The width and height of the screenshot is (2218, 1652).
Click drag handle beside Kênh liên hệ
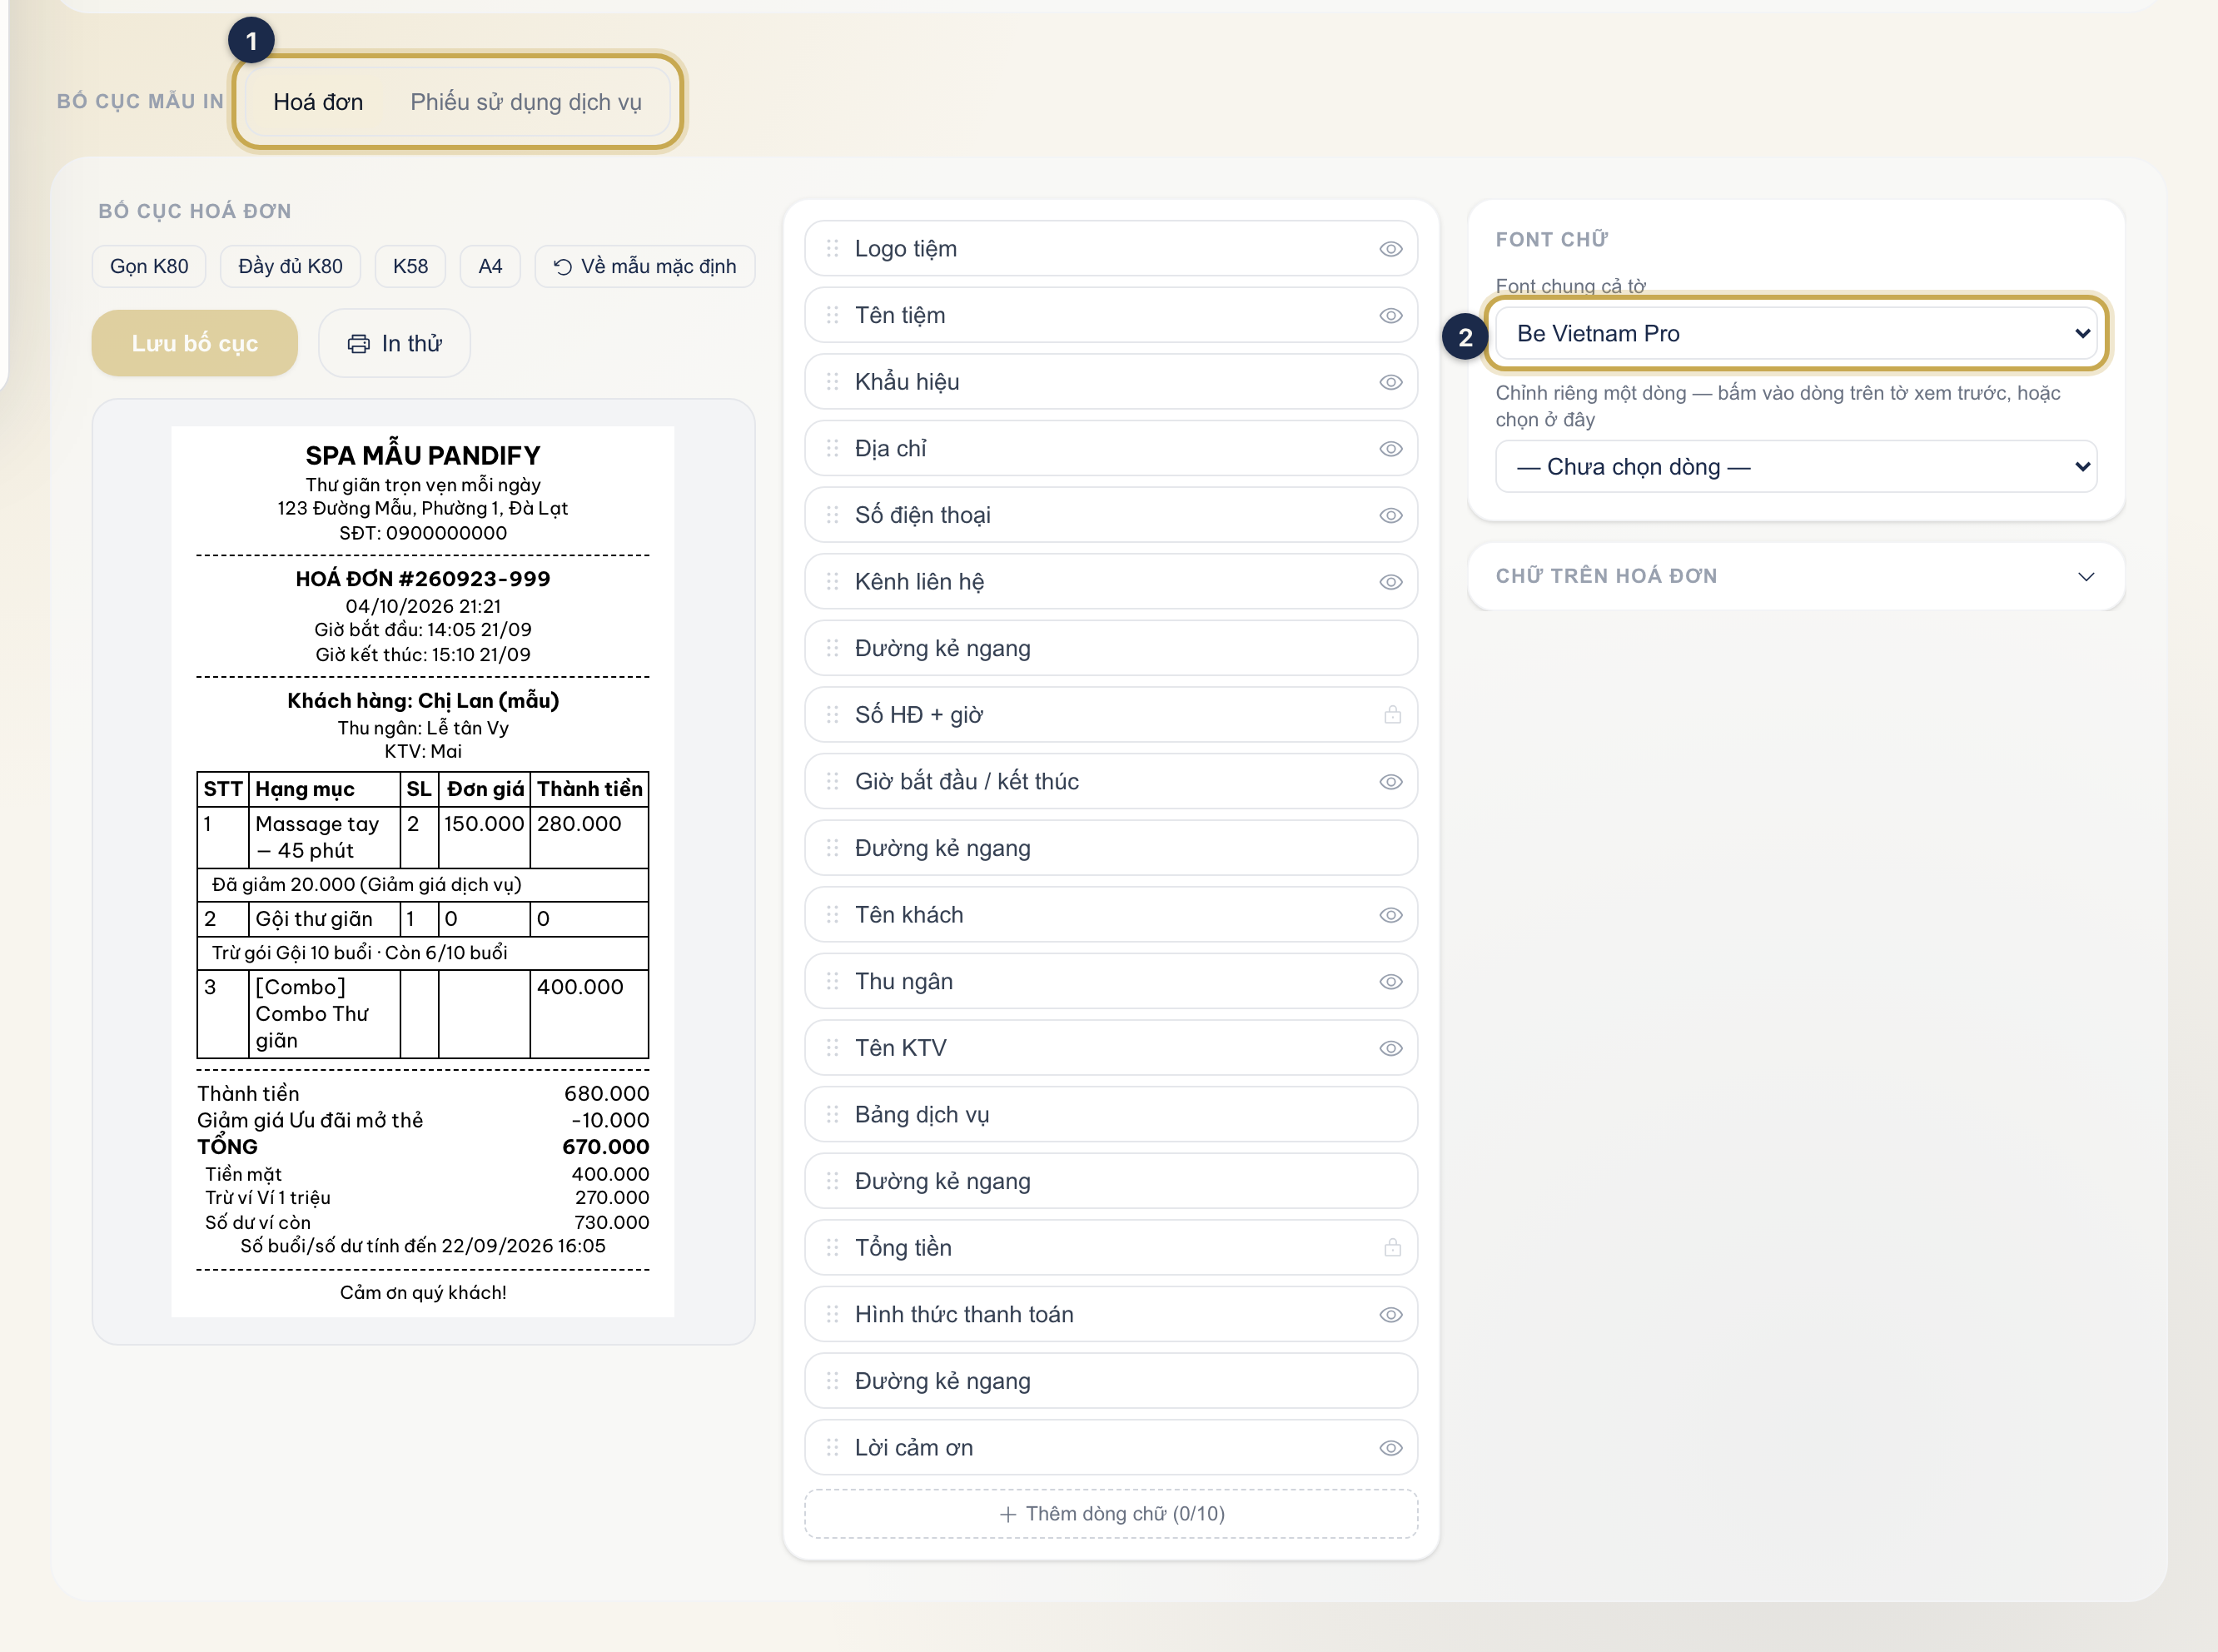(832, 581)
